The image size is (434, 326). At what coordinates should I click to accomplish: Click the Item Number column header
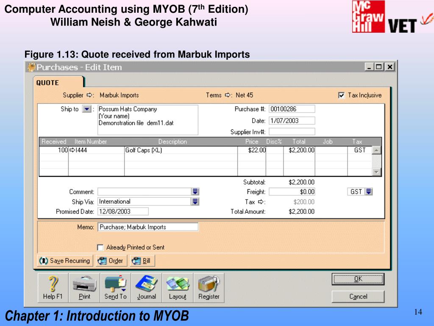[91, 142]
